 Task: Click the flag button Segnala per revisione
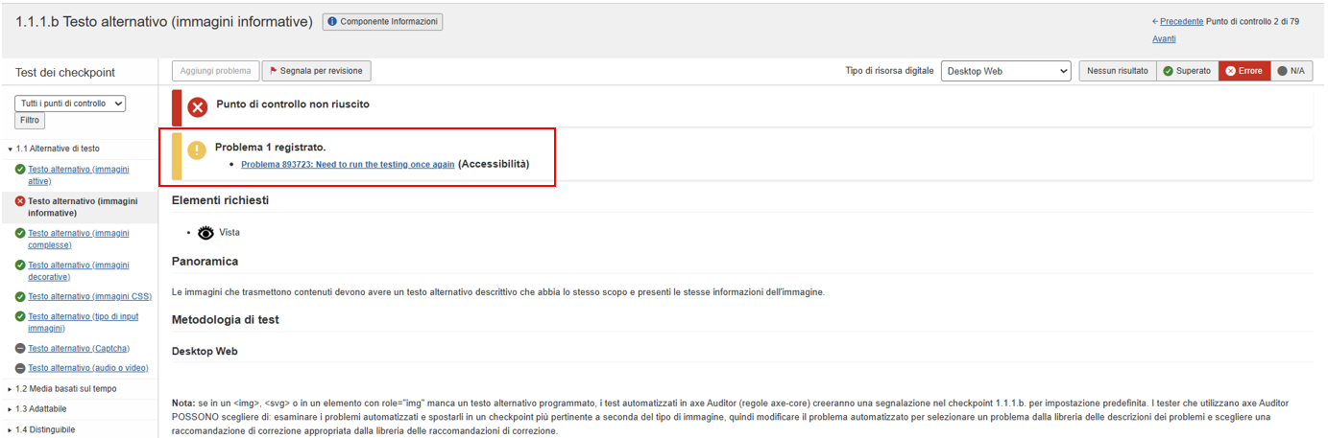coord(316,71)
